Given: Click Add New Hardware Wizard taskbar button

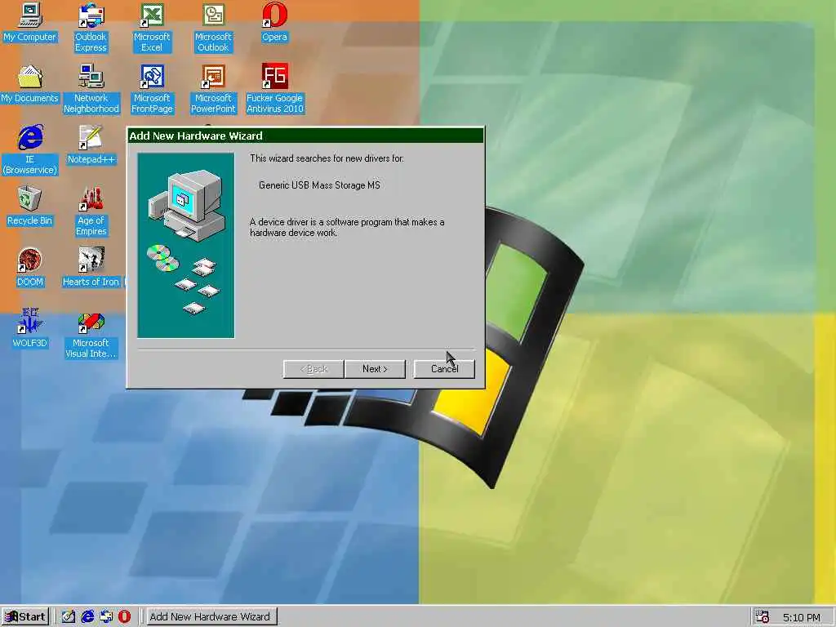Looking at the screenshot, I should tap(211, 617).
